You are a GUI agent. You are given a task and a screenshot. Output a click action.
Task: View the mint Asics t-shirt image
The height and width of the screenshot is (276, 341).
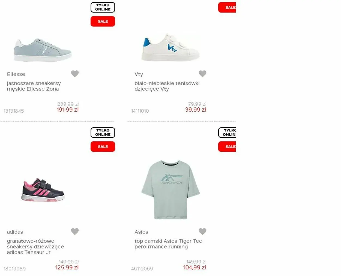pyautogui.click(x=170, y=190)
